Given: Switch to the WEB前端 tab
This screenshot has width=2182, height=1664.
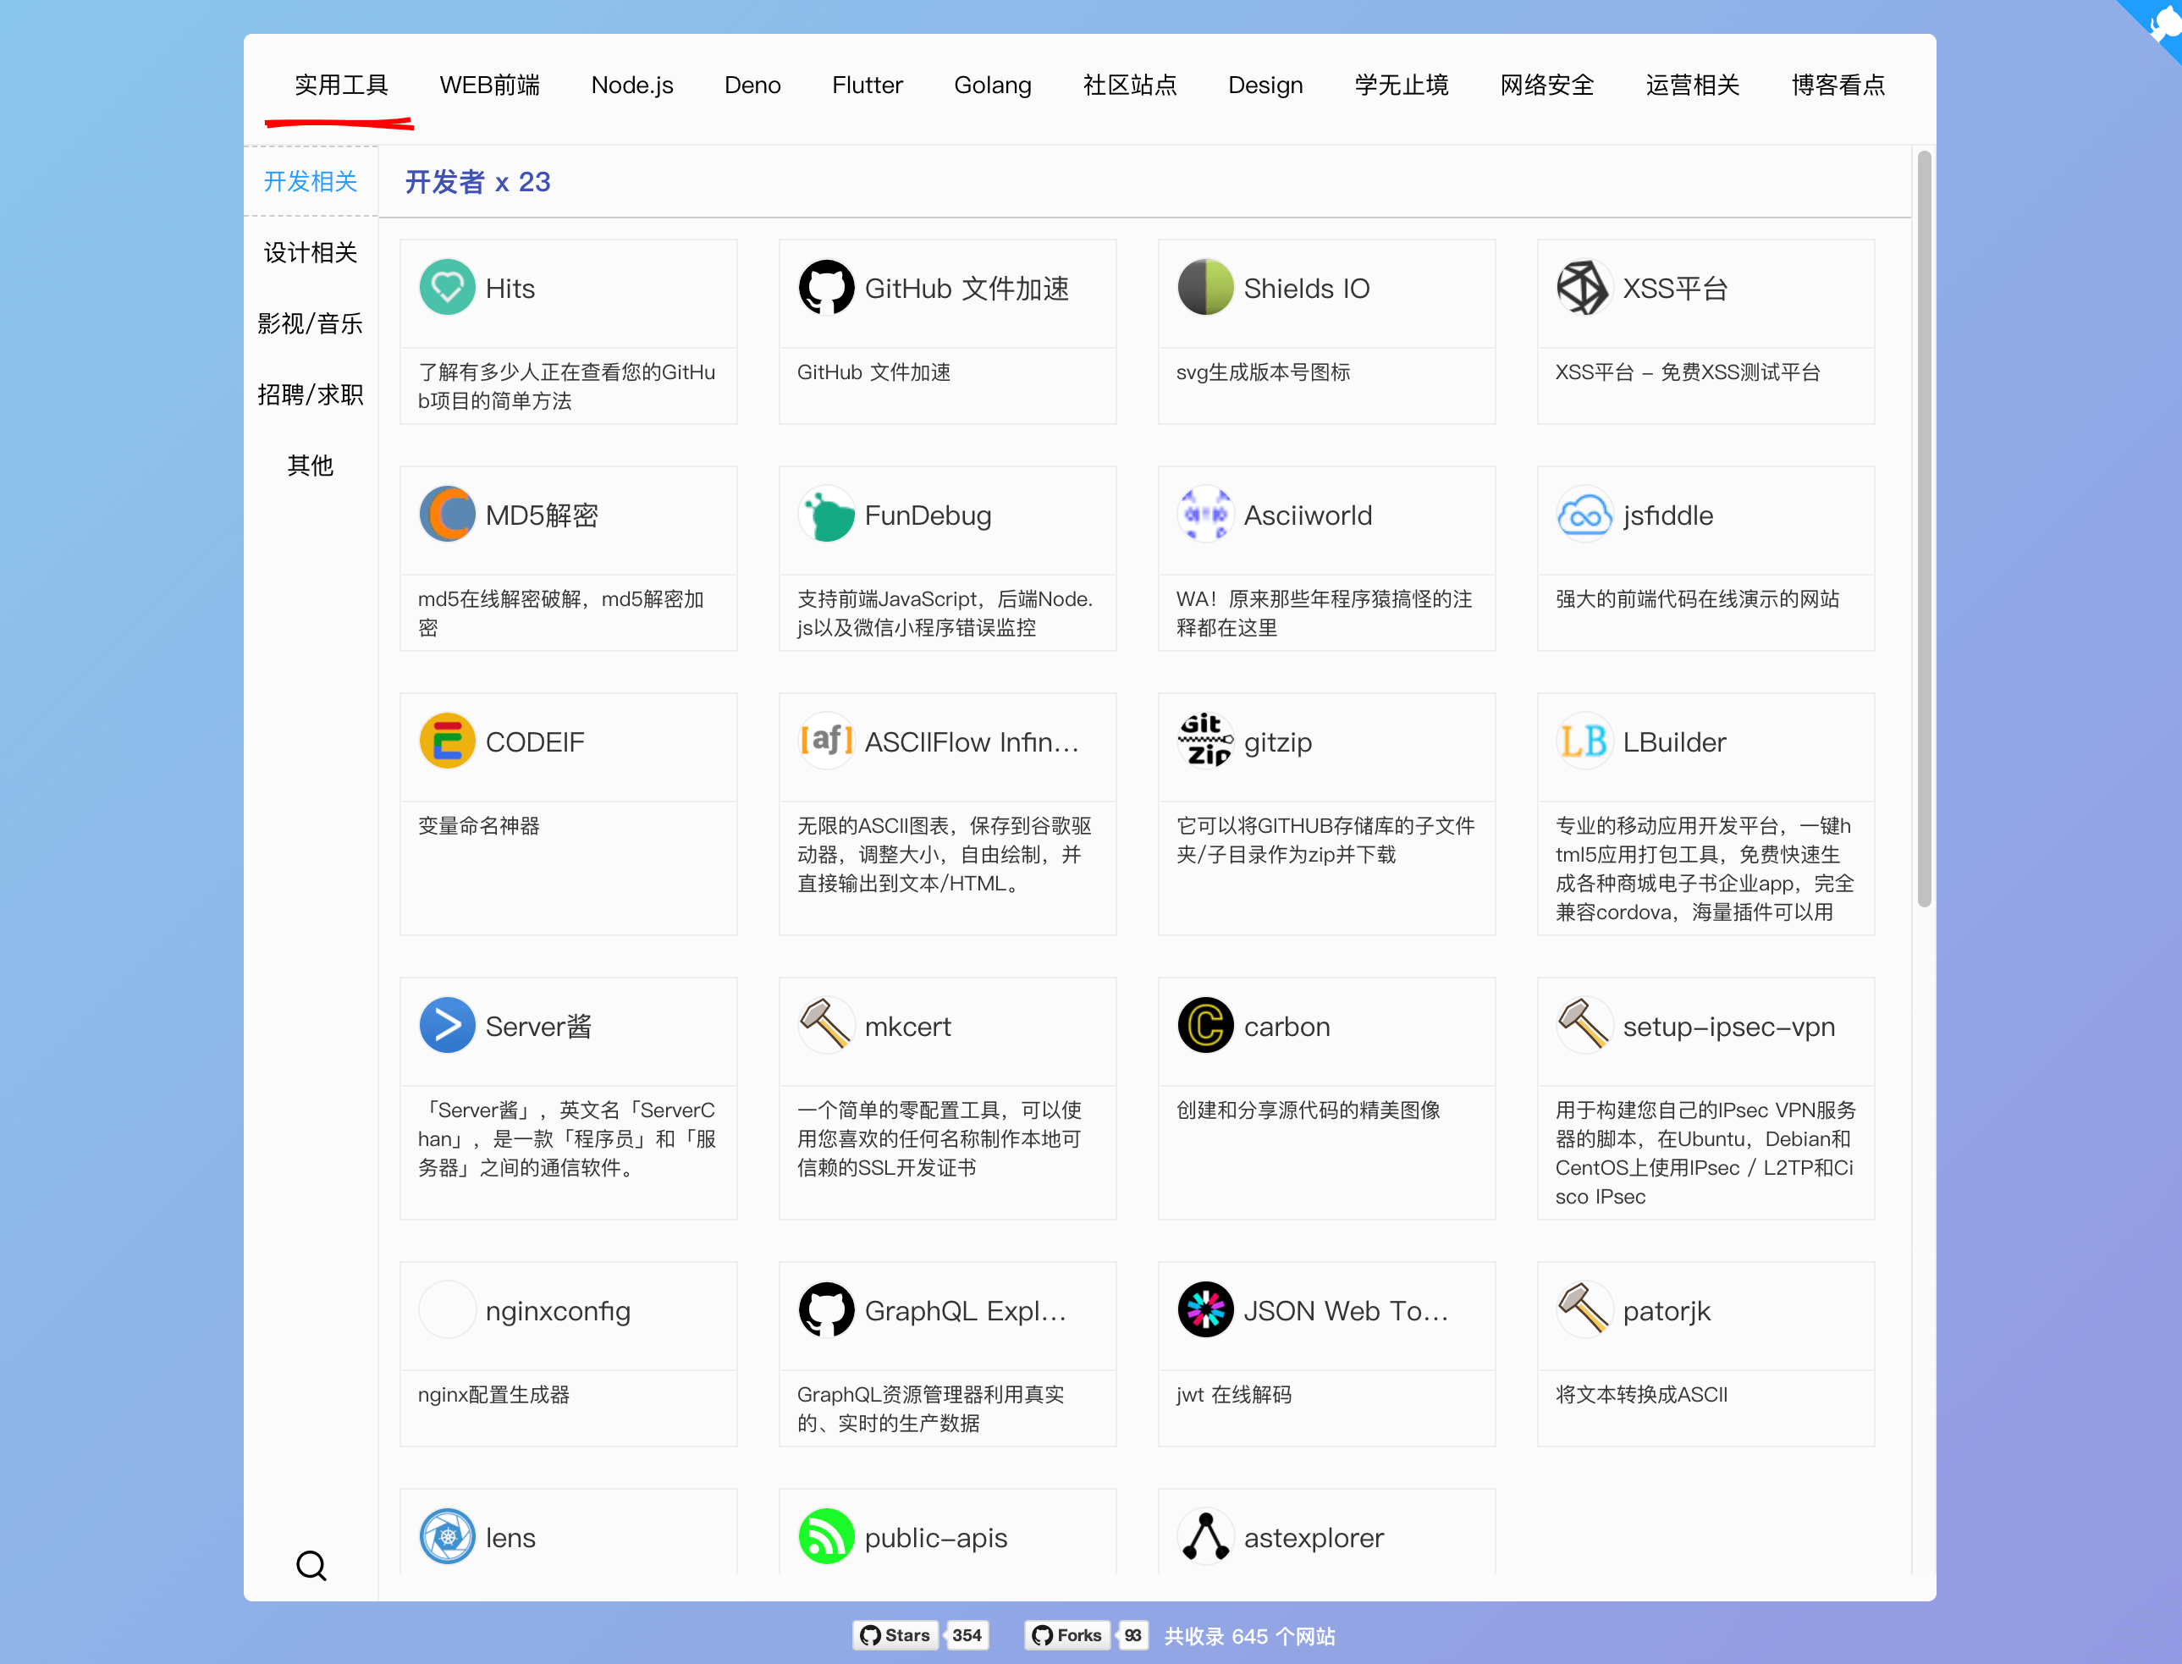Looking at the screenshot, I should coord(489,85).
